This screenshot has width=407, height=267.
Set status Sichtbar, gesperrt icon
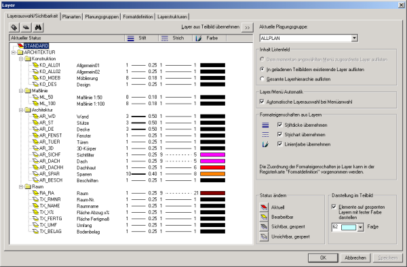[264, 227]
